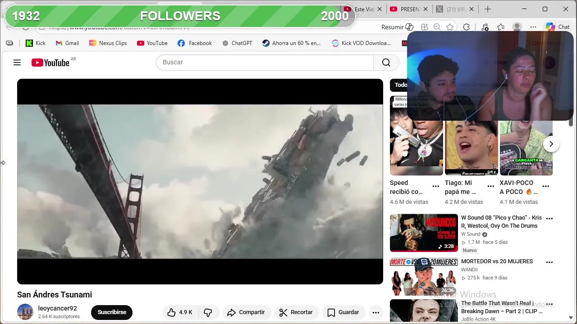Advance the Shorts shelf with the right arrow

coord(551,144)
